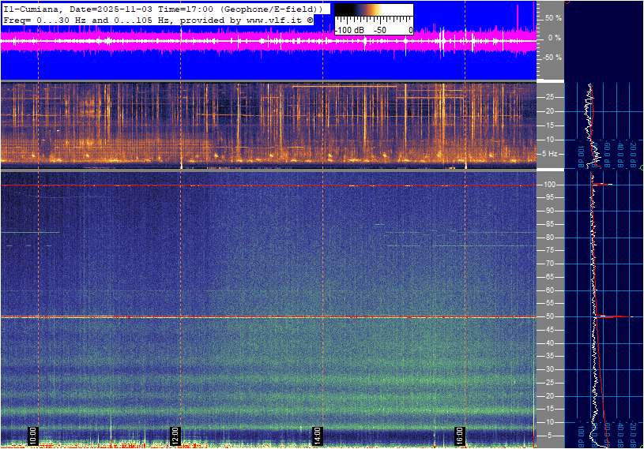This screenshot has height=449, width=644.
Task: Click the 10:00 time marker label
Action: click(x=32, y=435)
